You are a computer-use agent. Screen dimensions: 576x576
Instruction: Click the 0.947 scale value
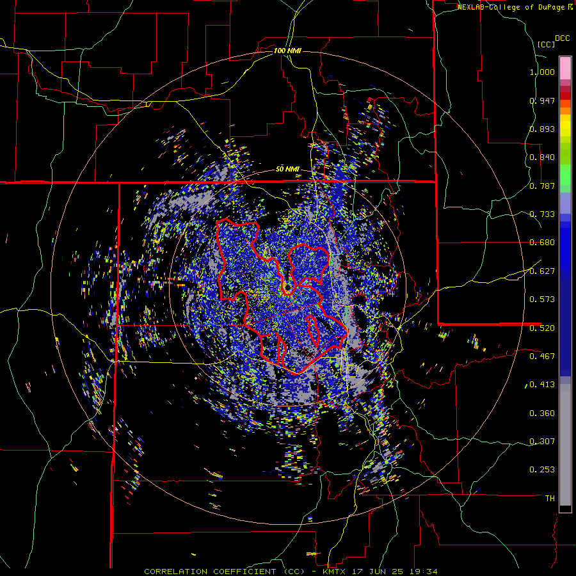(542, 100)
